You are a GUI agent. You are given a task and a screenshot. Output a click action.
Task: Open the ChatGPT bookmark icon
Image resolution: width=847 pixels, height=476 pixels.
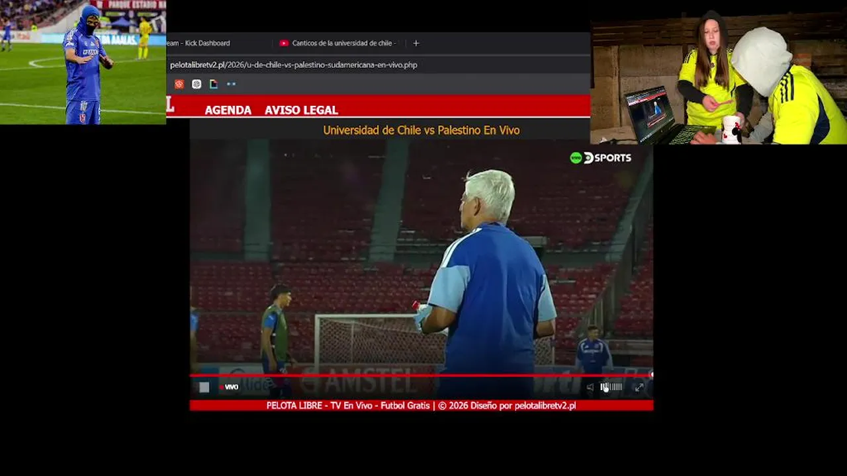(x=197, y=84)
